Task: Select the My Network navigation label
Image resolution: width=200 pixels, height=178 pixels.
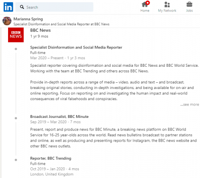Action: click(167, 11)
